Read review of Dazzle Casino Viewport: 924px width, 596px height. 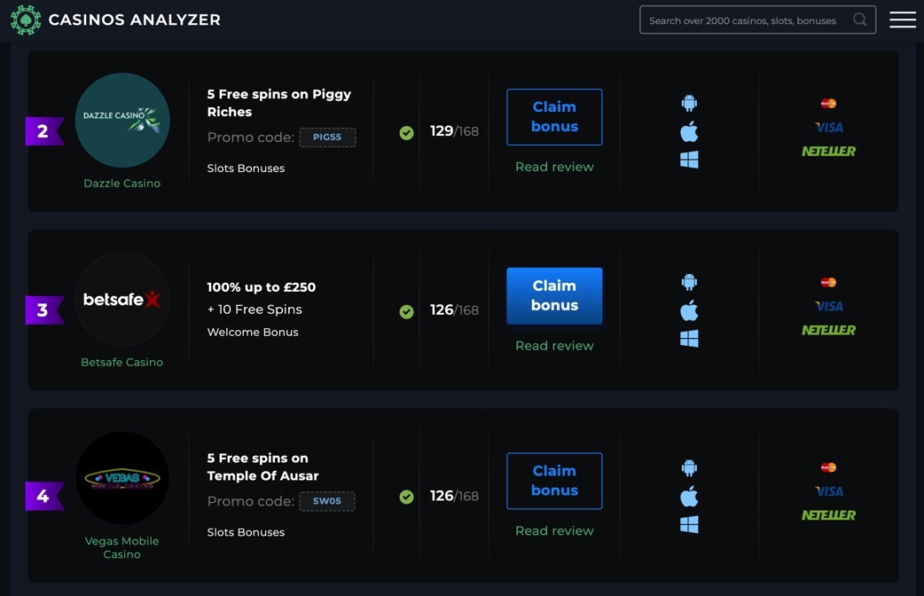(x=554, y=167)
